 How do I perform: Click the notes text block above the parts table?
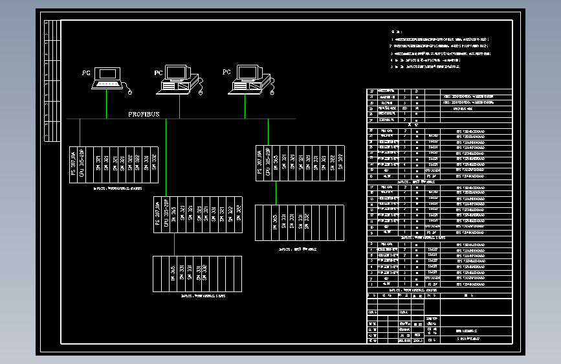tap(440, 49)
